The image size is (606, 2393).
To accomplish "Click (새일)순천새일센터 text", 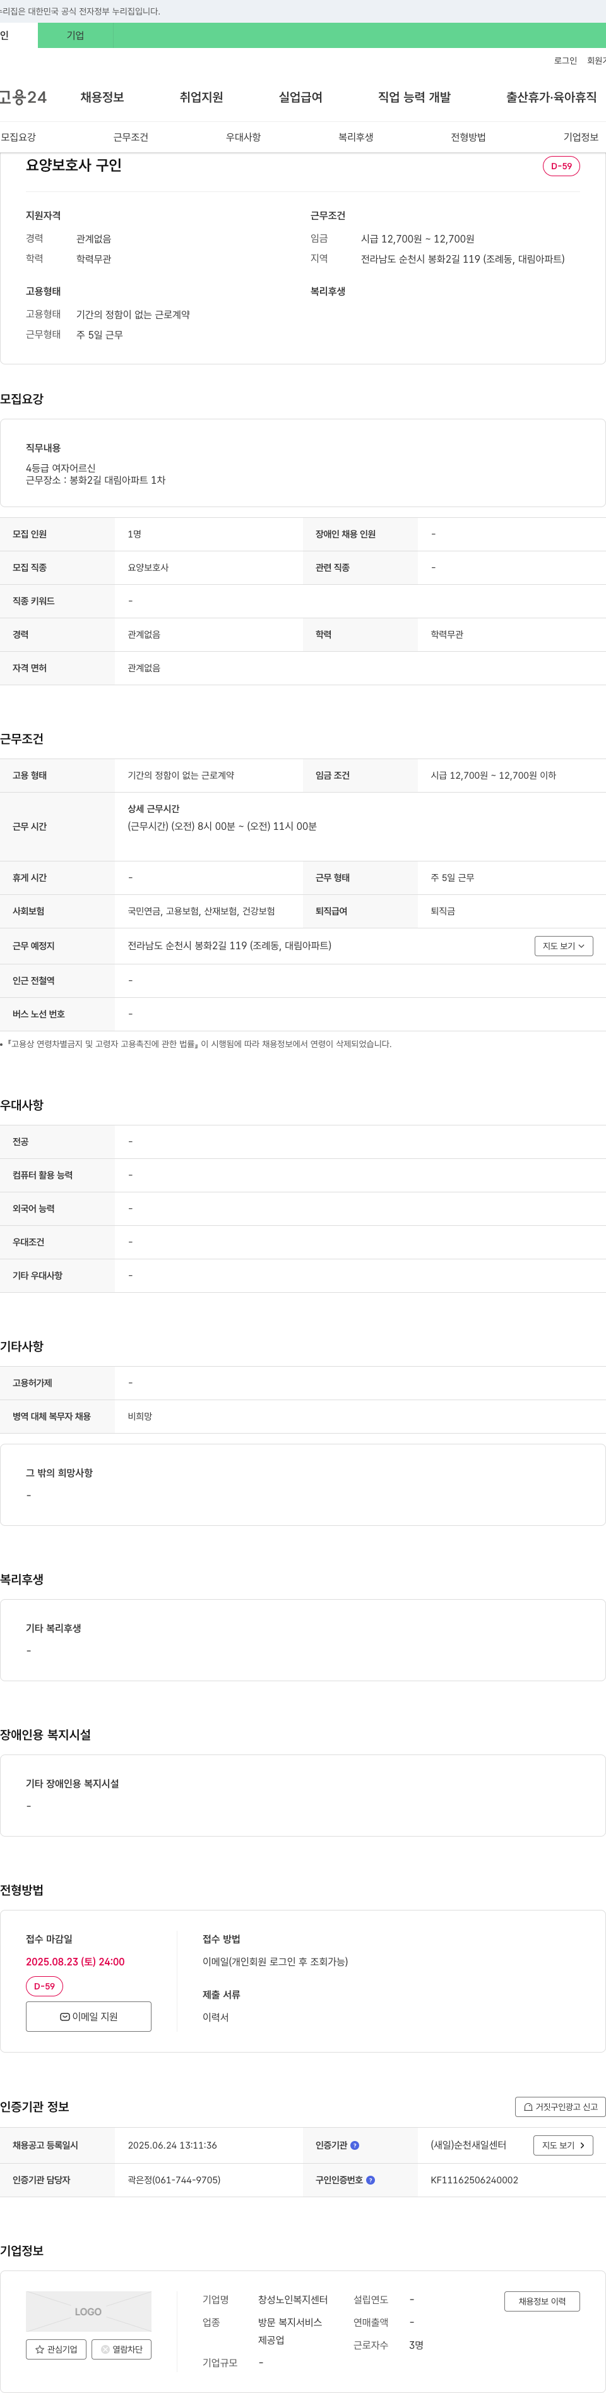I will pyautogui.click(x=468, y=2145).
